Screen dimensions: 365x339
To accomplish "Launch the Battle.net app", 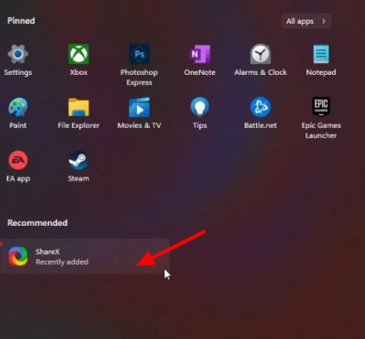I will tap(260, 113).
